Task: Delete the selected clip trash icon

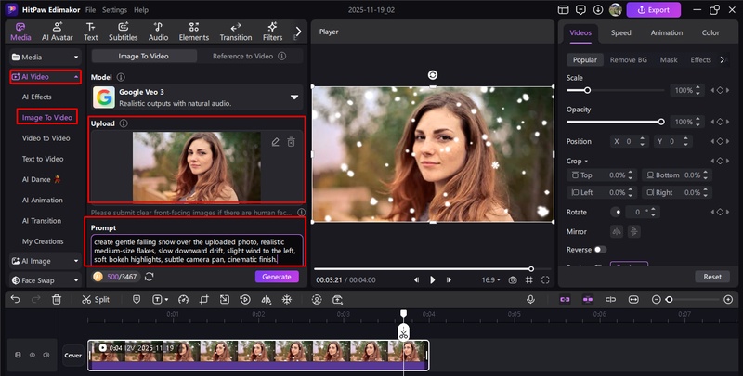Action: click(57, 299)
